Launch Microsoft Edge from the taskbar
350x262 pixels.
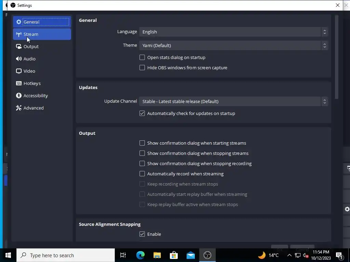pos(140,255)
